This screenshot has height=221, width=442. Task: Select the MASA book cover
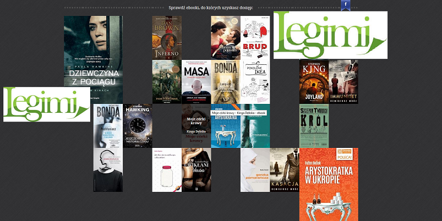pyautogui.click(x=196, y=82)
